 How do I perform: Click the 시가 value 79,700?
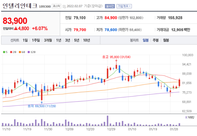(80, 30)
